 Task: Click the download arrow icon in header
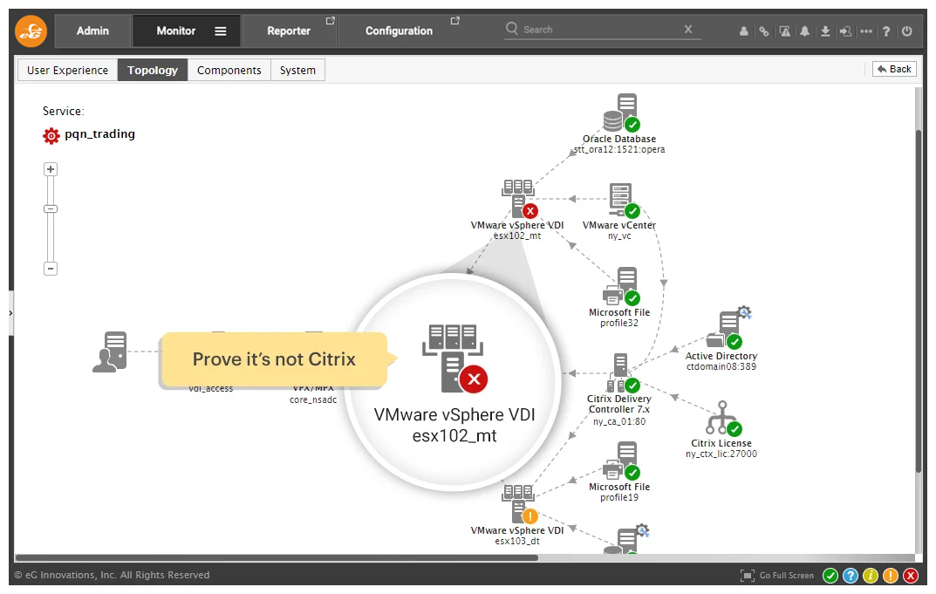(x=825, y=31)
